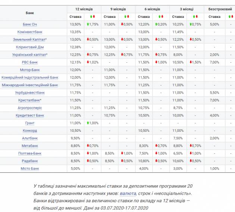Select Радабанк 6-month rate 10,80%
Image resolution: width=235 pixels, height=212 pixels.
pyautogui.click(x=144, y=161)
